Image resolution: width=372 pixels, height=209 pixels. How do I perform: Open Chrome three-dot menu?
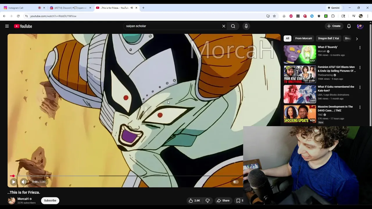(x=368, y=16)
